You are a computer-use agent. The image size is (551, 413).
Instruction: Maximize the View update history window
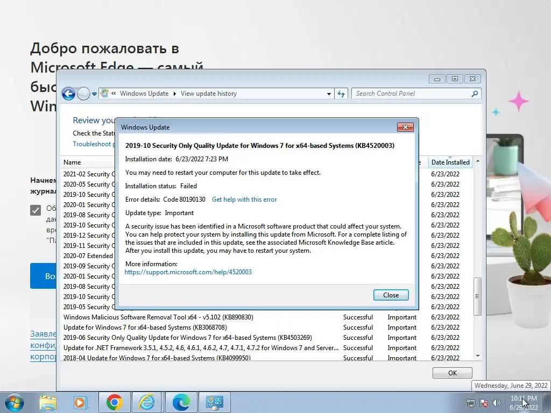454,79
